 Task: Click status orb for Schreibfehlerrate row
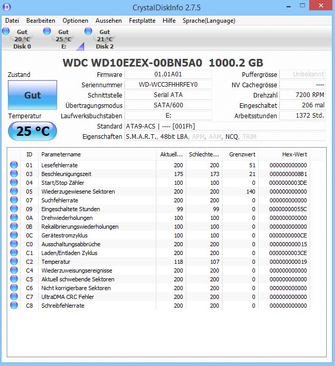(14, 305)
